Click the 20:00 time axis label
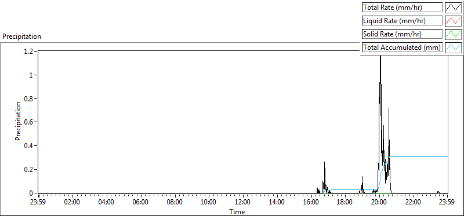The image size is (464, 216). [379, 203]
